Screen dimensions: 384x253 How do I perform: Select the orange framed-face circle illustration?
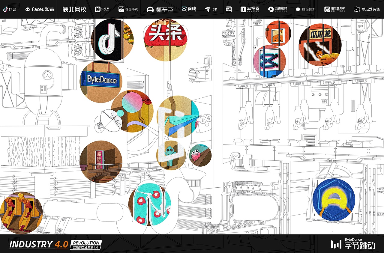(278, 33)
